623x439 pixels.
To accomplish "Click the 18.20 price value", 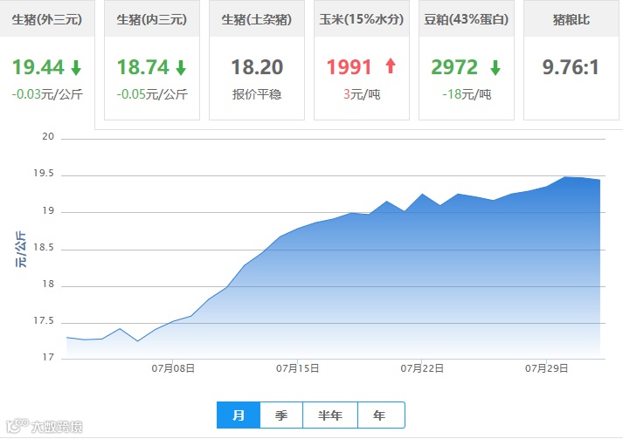I will (257, 67).
